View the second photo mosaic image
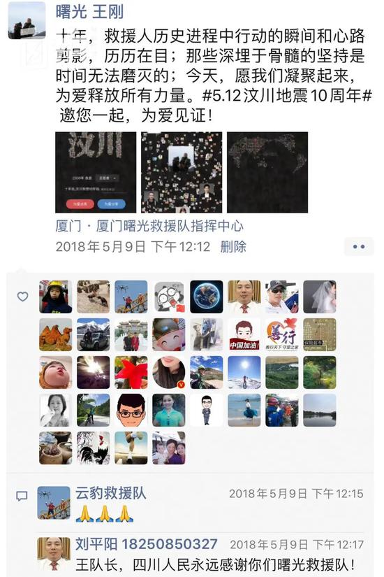The width and height of the screenshot is (384, 577). pyautogui.click(x=182, y=172)
